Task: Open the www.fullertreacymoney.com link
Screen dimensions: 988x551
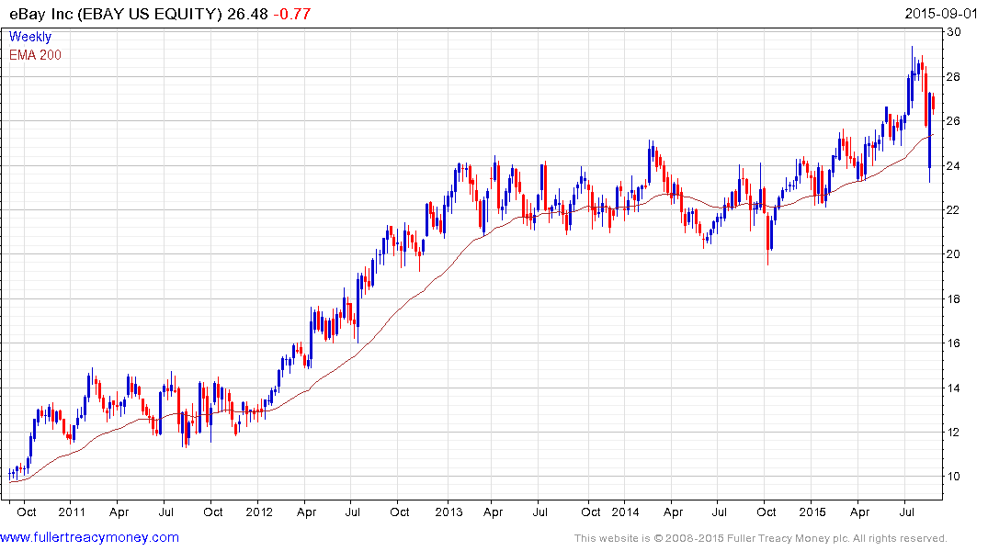Action: coord(89,537)
